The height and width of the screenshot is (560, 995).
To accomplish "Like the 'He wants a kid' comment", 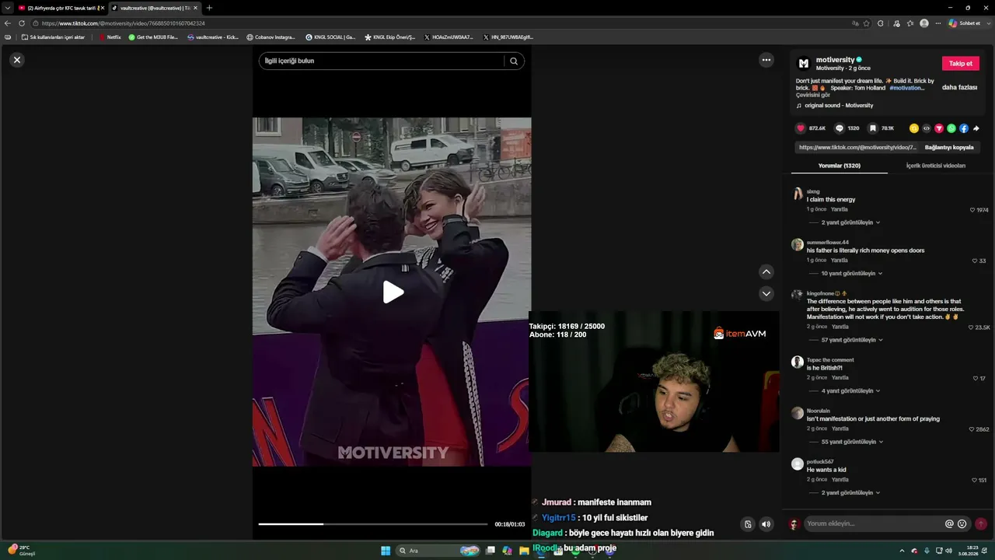I will coord(974,480).
